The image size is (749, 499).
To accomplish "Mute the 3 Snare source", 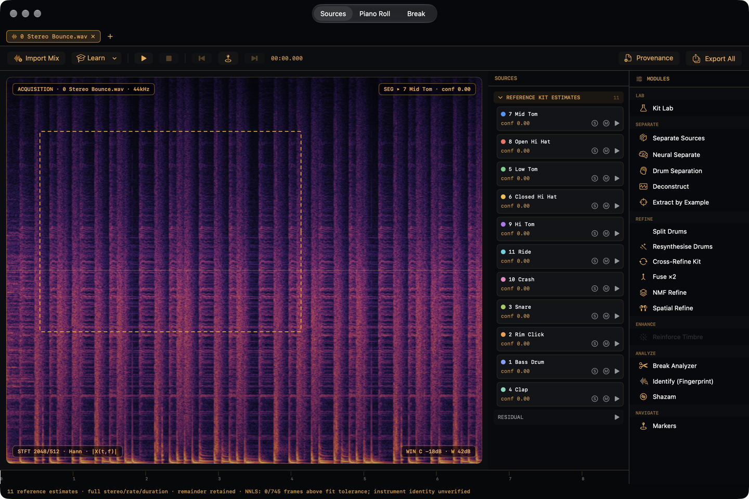I will tap(606, 317).
